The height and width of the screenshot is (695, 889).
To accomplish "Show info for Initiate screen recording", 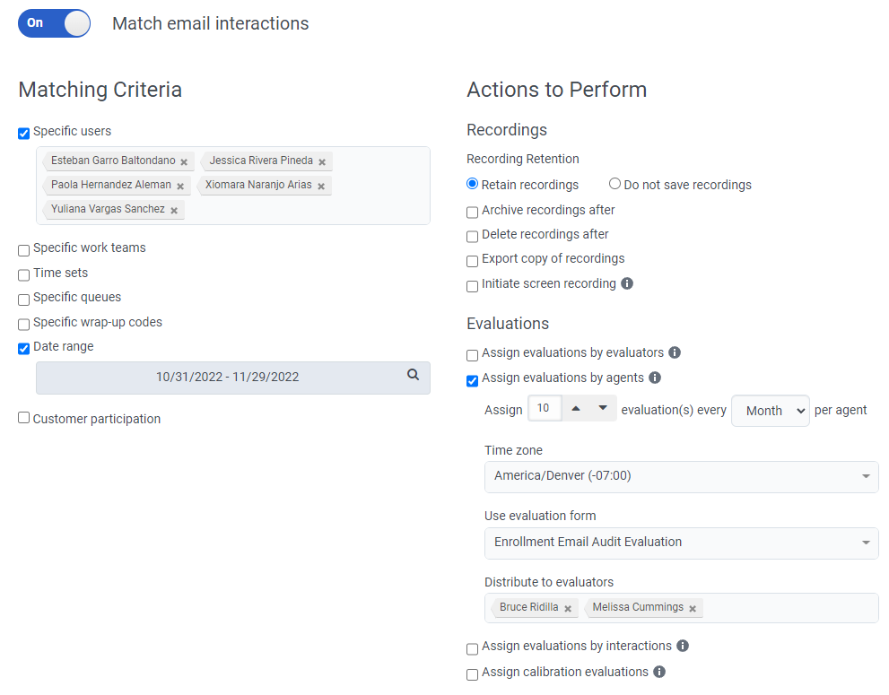I will (x=627, y=283).
